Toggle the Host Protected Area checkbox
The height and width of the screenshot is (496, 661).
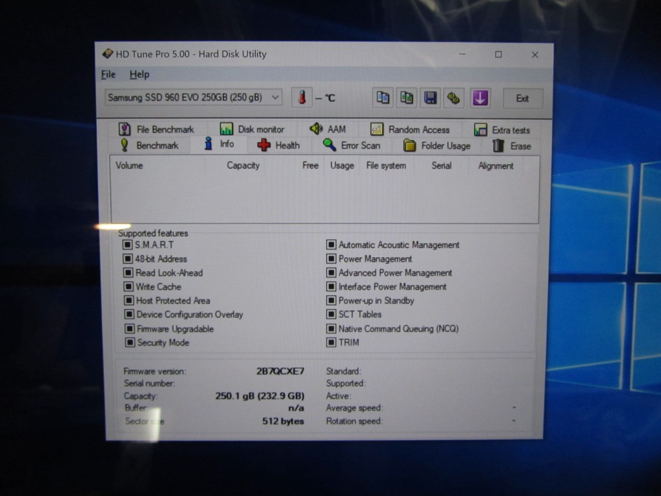pos(128,300)
